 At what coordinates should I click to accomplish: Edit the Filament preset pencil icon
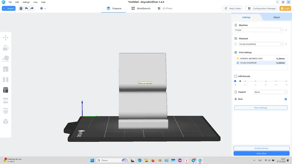(x=286, y=44)
